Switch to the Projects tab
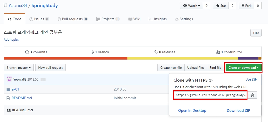This screenshot has height=122, width=268. pyautogui.click(x=108, y=19)
